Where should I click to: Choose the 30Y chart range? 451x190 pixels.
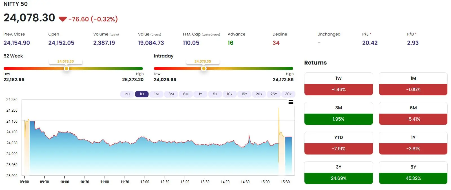click(288, 94)
